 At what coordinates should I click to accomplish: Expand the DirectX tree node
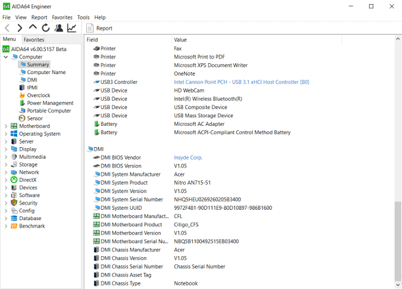(6, 180)
